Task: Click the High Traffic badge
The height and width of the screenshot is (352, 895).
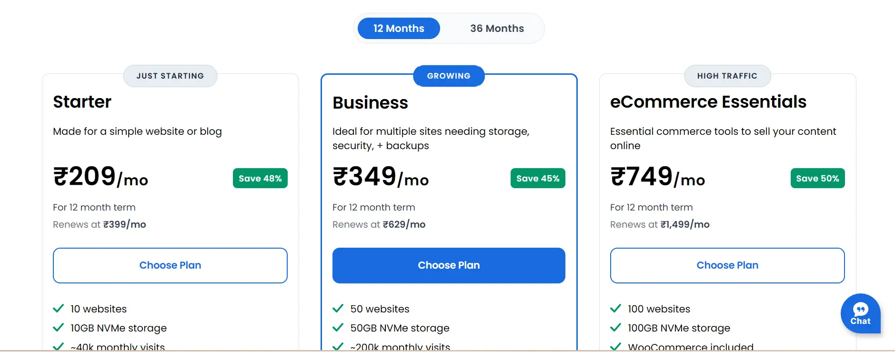Action: pos(727,76)
